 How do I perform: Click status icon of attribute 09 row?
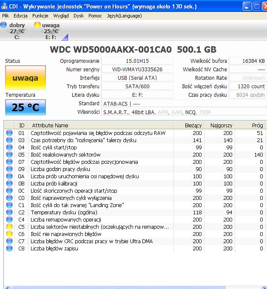(9, 169)
